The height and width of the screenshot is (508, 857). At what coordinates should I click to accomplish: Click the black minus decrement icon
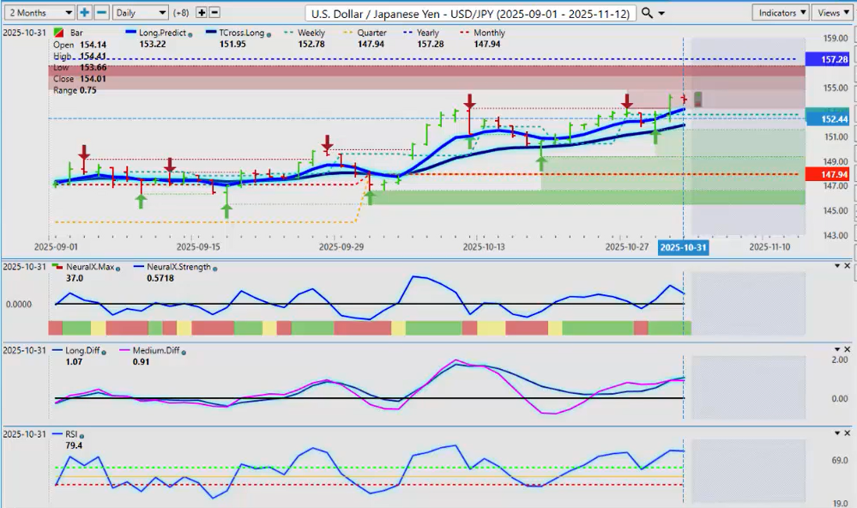tap(214, 13)
